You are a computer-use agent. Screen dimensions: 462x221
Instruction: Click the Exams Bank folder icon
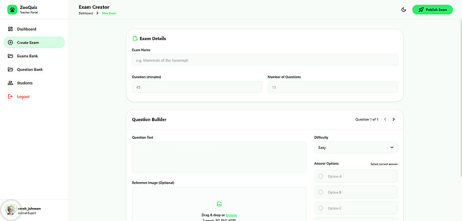(x=11, y=56)
